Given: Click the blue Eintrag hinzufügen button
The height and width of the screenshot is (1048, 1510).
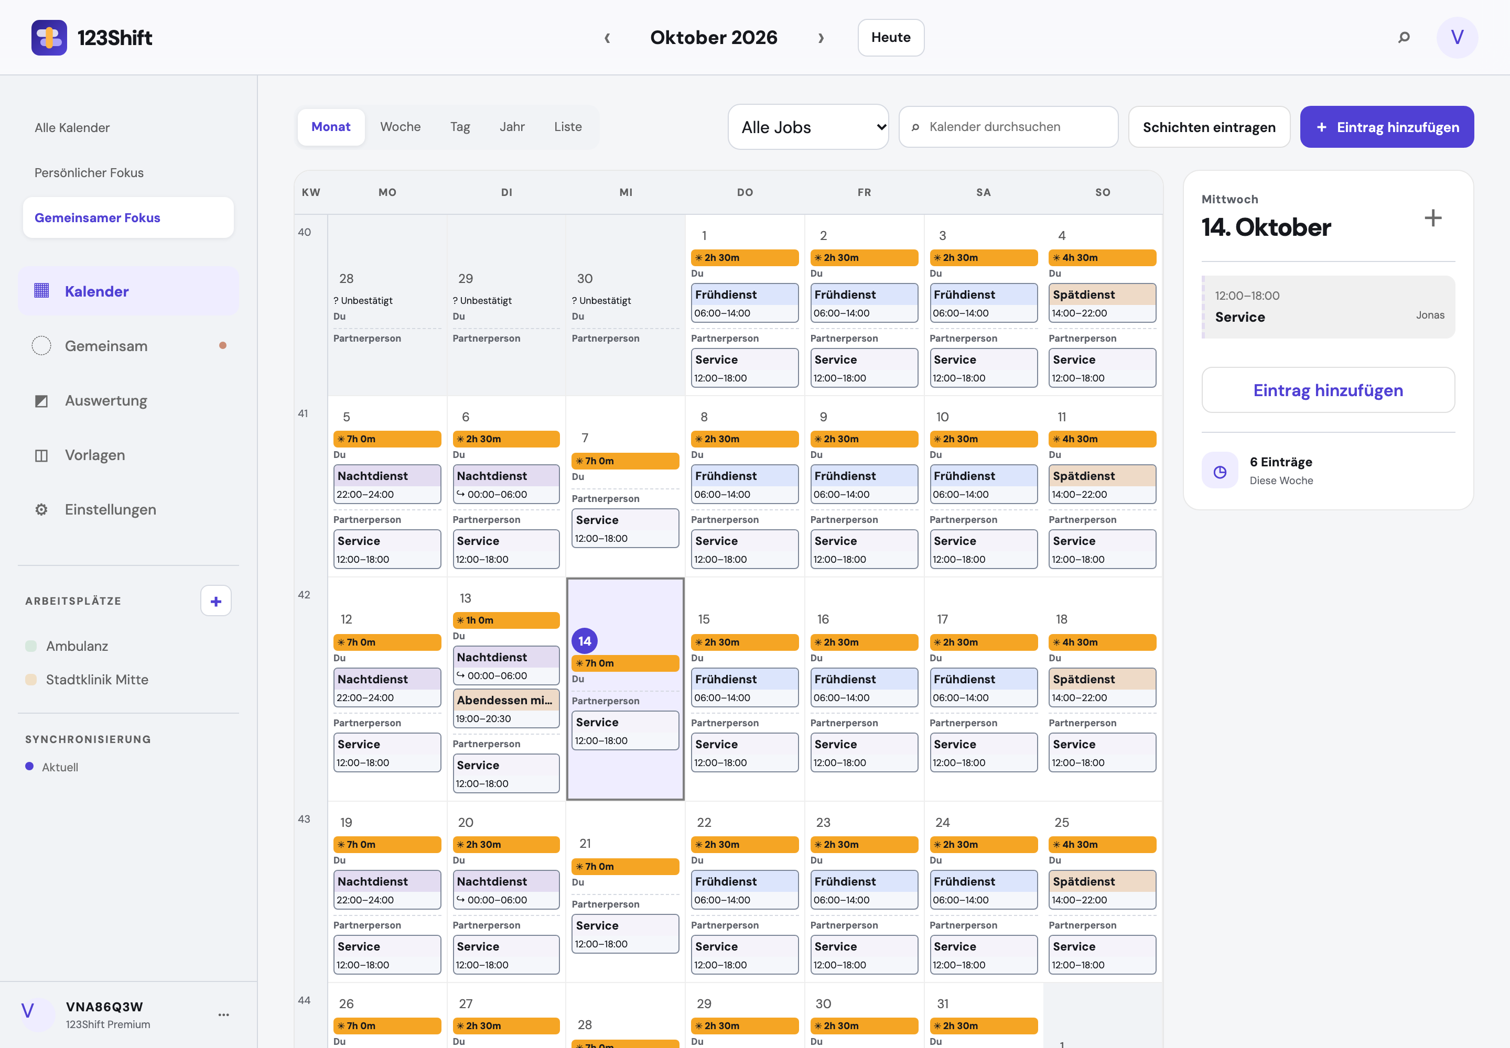Looking at the screenshot, I should [x=1386, y=127].
